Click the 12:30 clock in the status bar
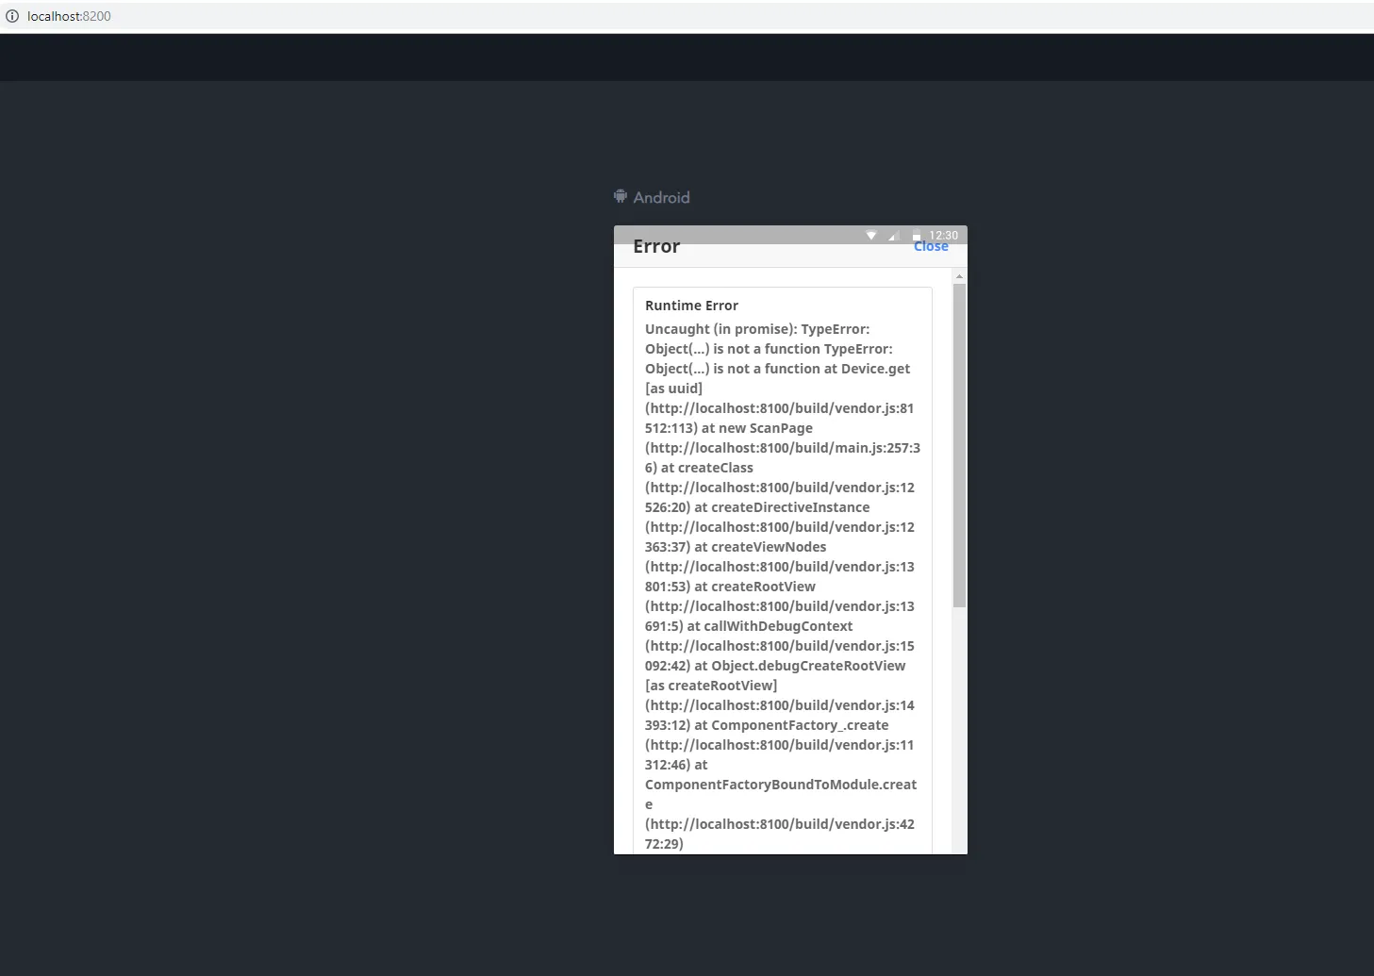This screenshot has width=1374, height=976. [x=943, y=235]
